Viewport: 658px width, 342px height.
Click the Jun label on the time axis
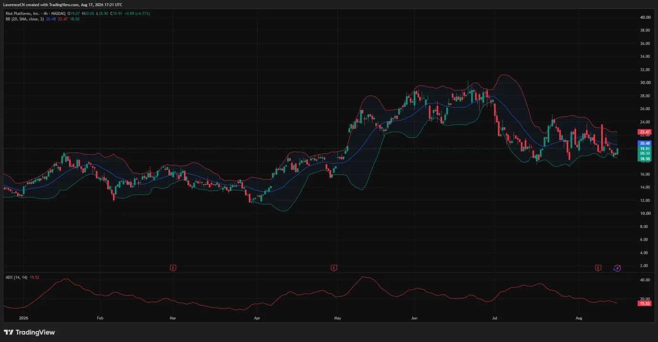pyautogui.click(x=414, y=317)
